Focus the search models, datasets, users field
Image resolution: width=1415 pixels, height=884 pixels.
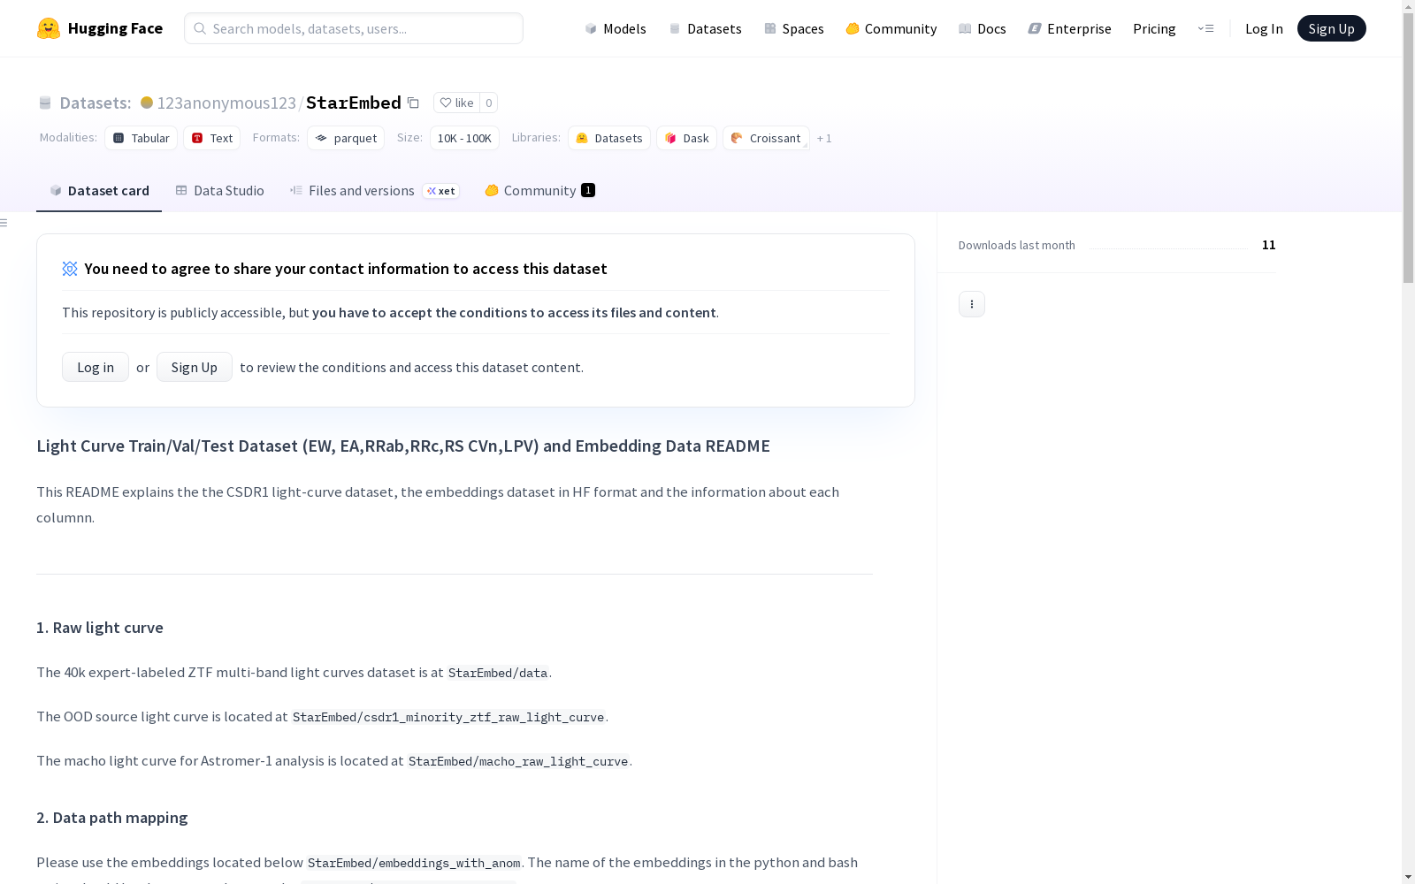pyautogui.click(x=354, y=28)
